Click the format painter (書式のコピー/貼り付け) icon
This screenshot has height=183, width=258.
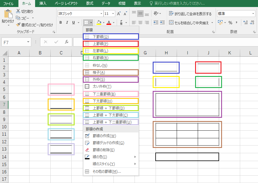pos(18,25)
